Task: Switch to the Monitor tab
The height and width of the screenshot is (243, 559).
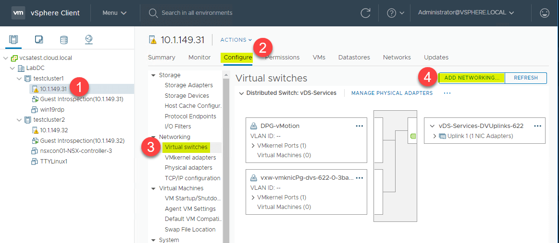Action: 199,57
